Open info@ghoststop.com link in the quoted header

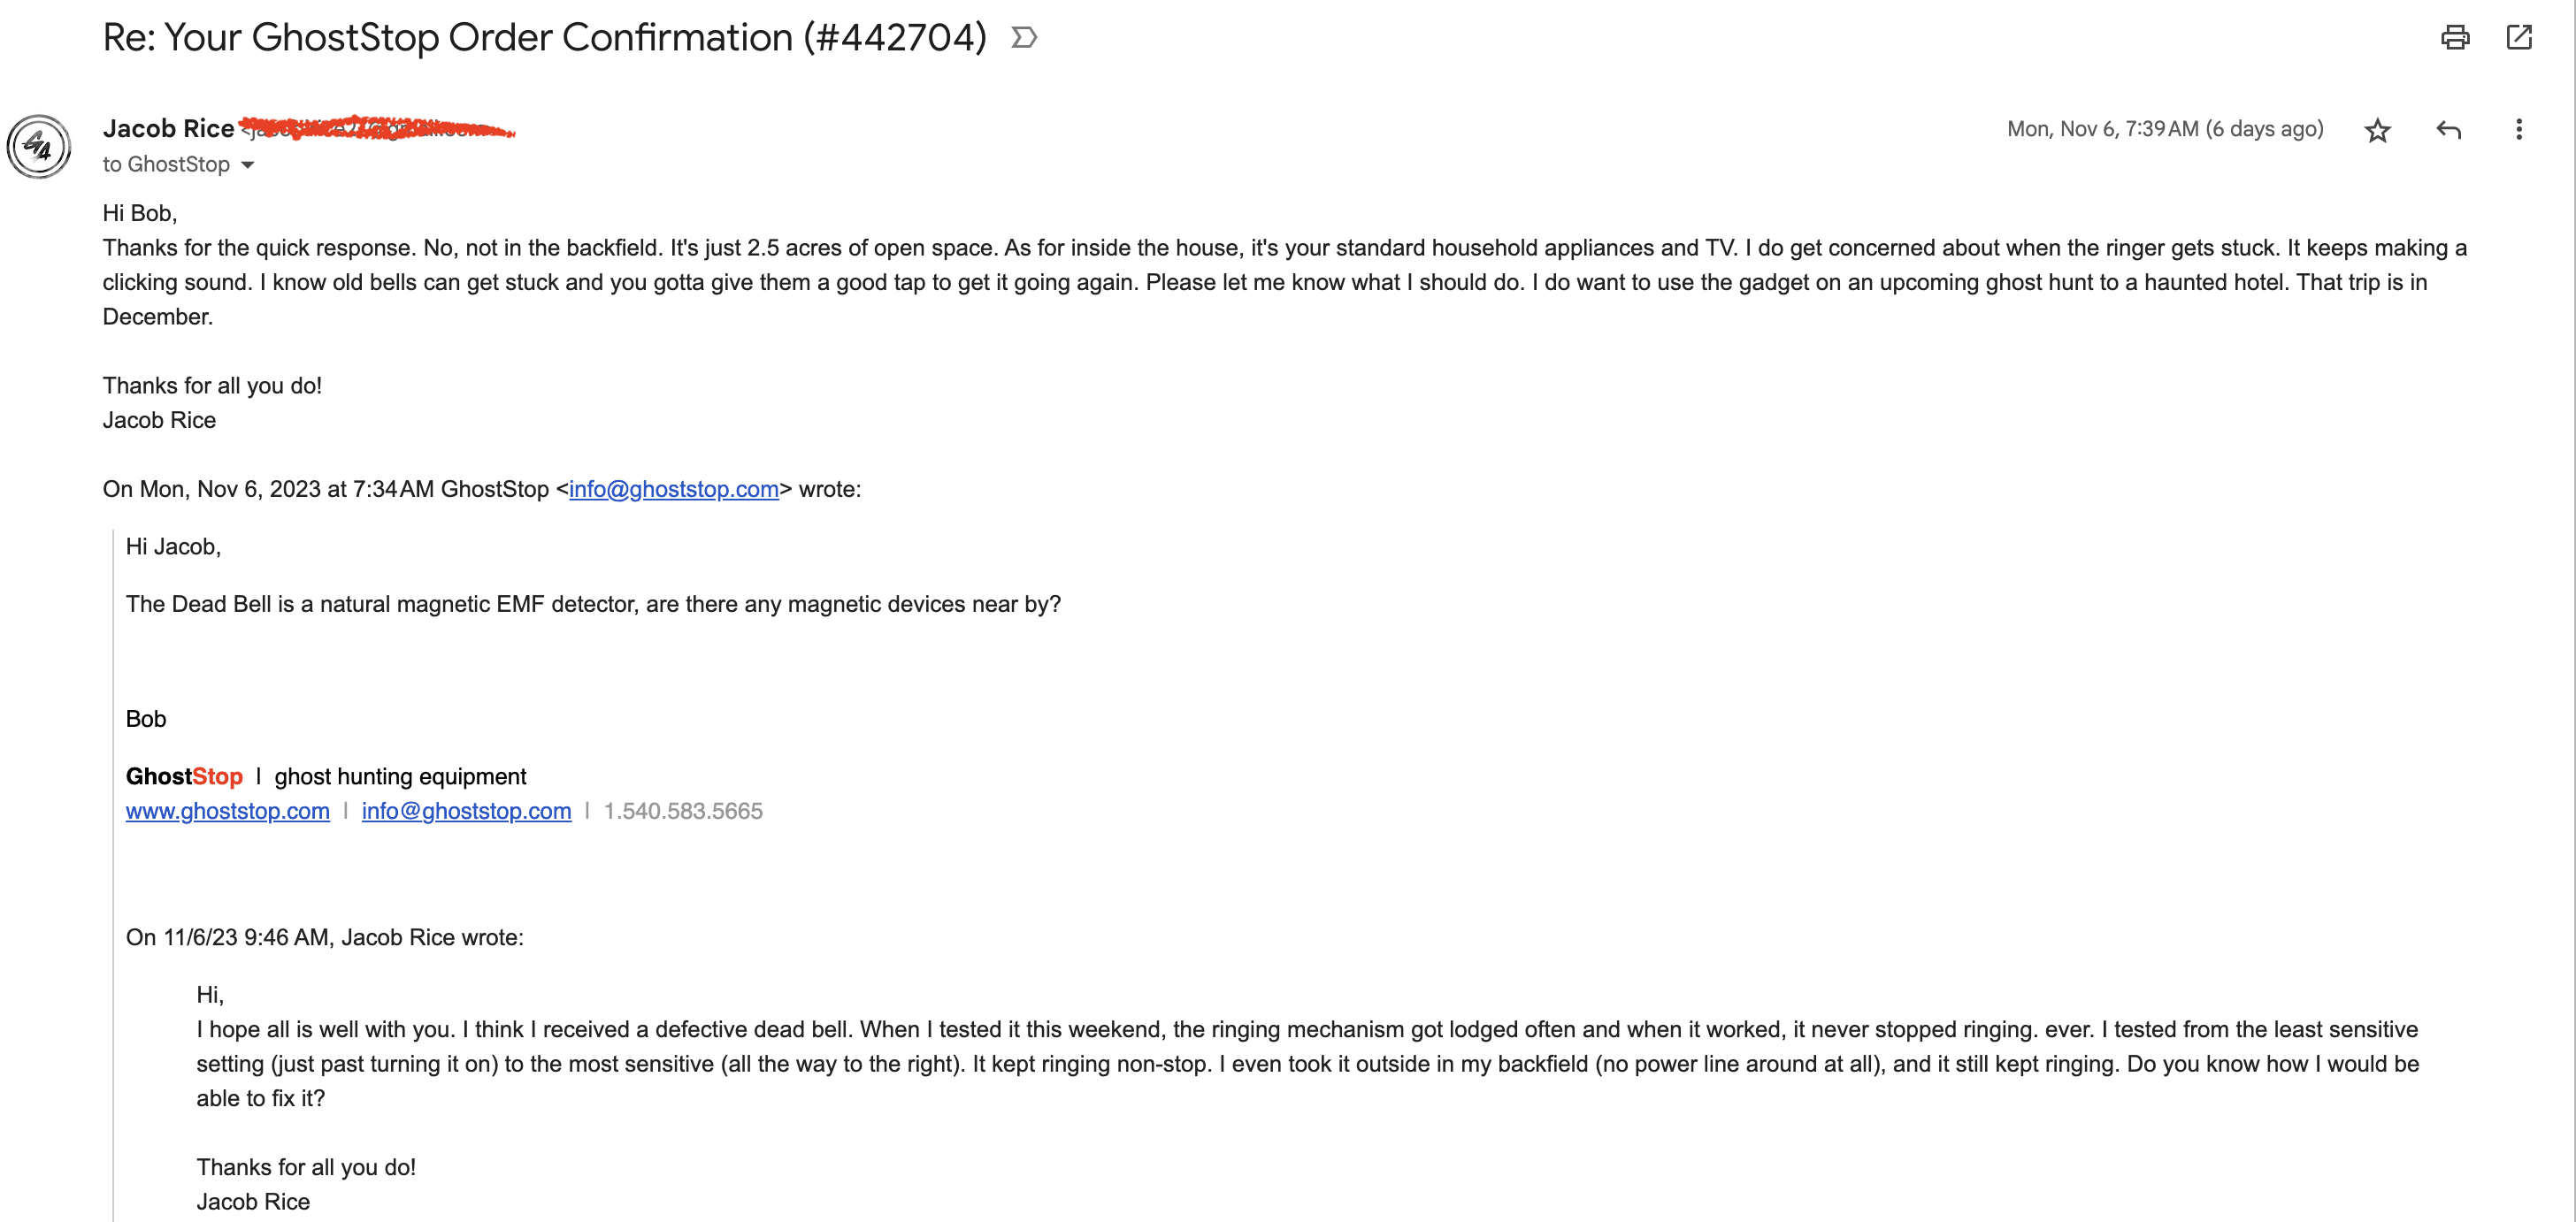(x=673, y=489)
